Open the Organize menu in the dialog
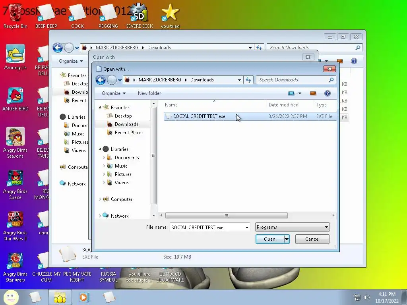This screenshot has height=305, width=407. pos(114,93)
